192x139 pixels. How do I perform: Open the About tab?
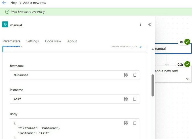tap(72, 41)
